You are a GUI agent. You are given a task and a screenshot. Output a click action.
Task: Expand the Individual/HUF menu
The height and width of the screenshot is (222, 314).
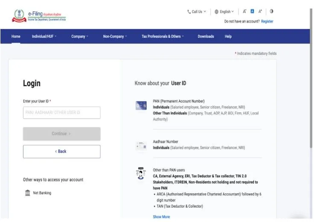44,37
